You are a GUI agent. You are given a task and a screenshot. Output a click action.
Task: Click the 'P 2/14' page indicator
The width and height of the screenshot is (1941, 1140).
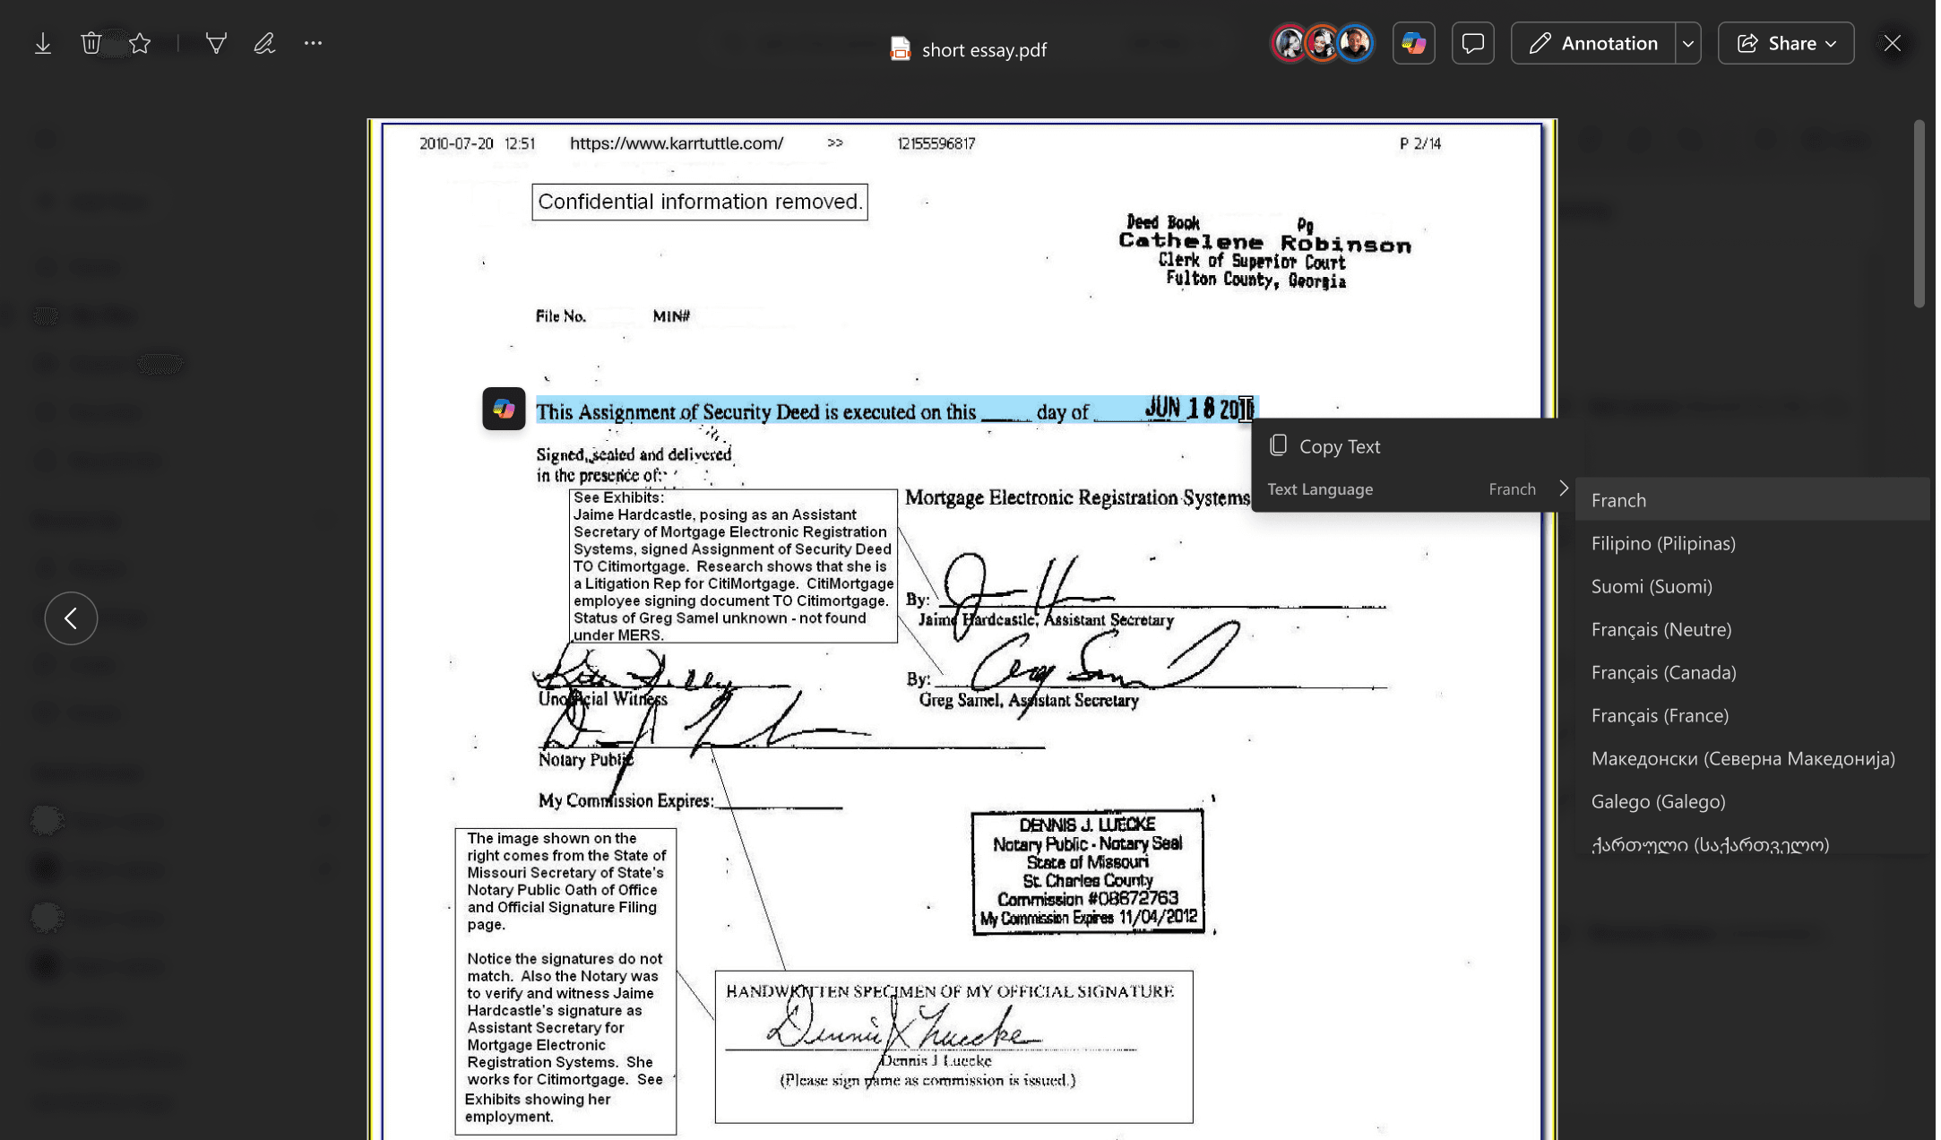pyautogui.click(x=1421, y=143)
